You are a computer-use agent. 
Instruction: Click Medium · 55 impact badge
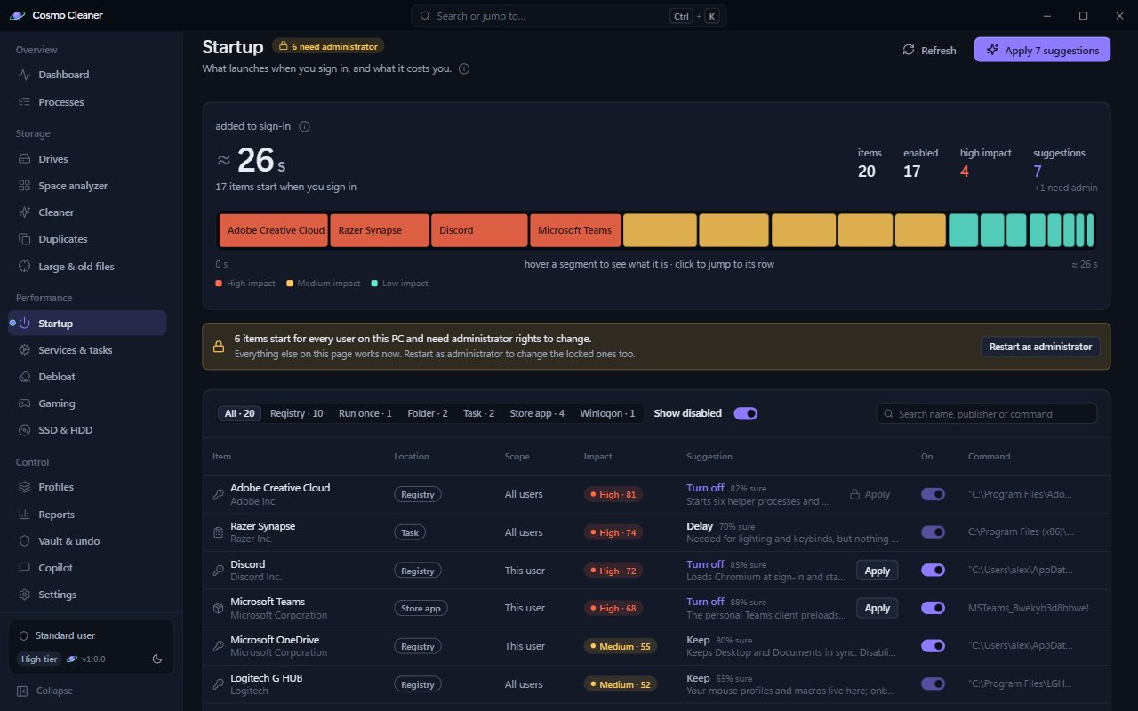[621, 646]
